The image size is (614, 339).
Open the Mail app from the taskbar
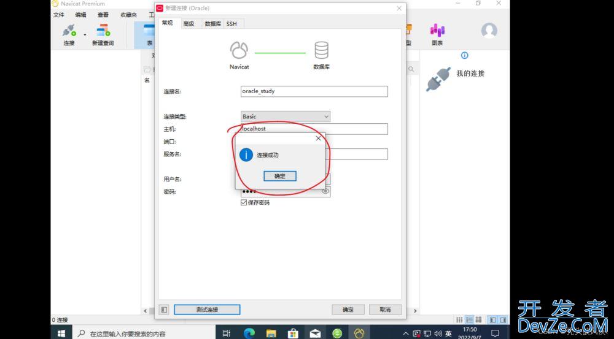(x=315, y=333)
